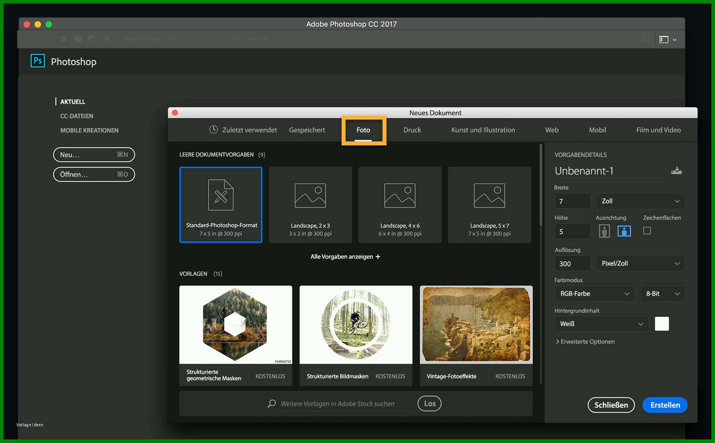Open Strukturierte geometrische Masken template
Screen dimensions: 715x443
click(236, 336)
